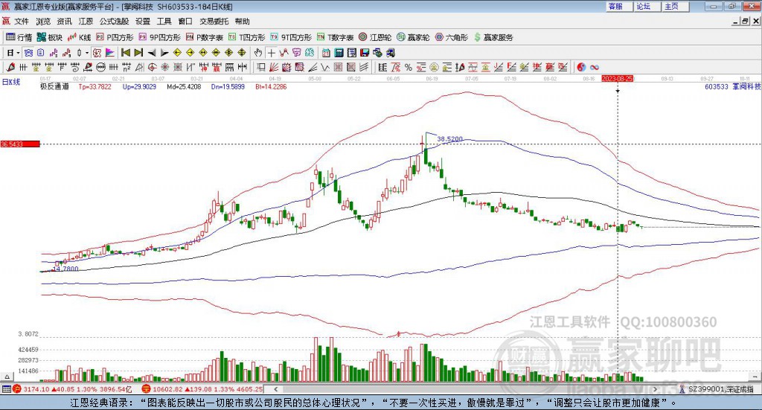Open the 六角形 hexagon tool
The height and width of the screenshot is (410, 762).
pyautogui.click(x=452, y=37)
